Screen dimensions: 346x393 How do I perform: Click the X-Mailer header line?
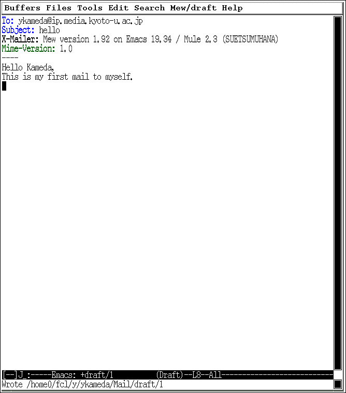140,39
